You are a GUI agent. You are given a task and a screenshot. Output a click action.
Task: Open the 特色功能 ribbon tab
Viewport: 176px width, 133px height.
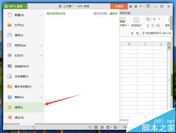click(x=125, y=13)
